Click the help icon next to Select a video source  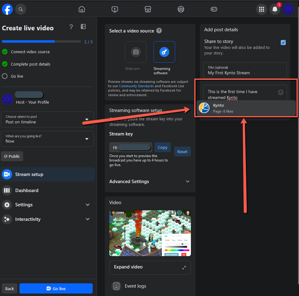159,31
